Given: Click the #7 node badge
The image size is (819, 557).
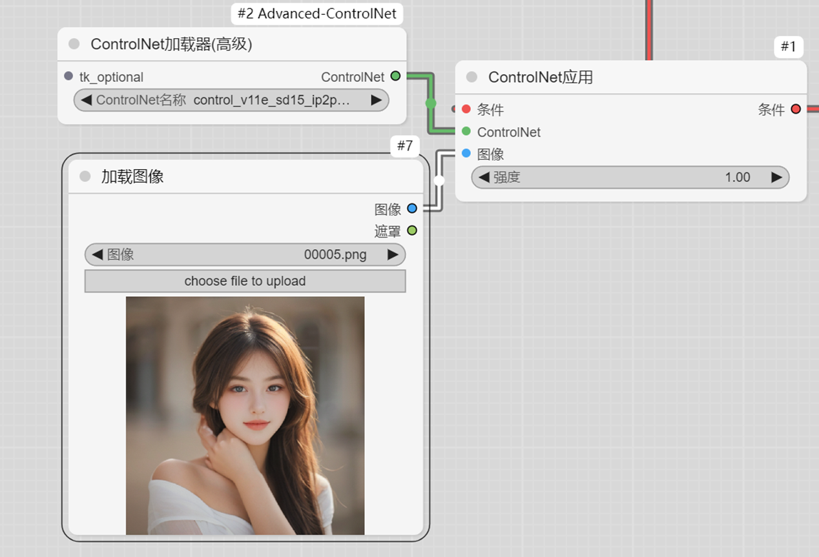Looking at the screenshot, I should click(405, 146).
